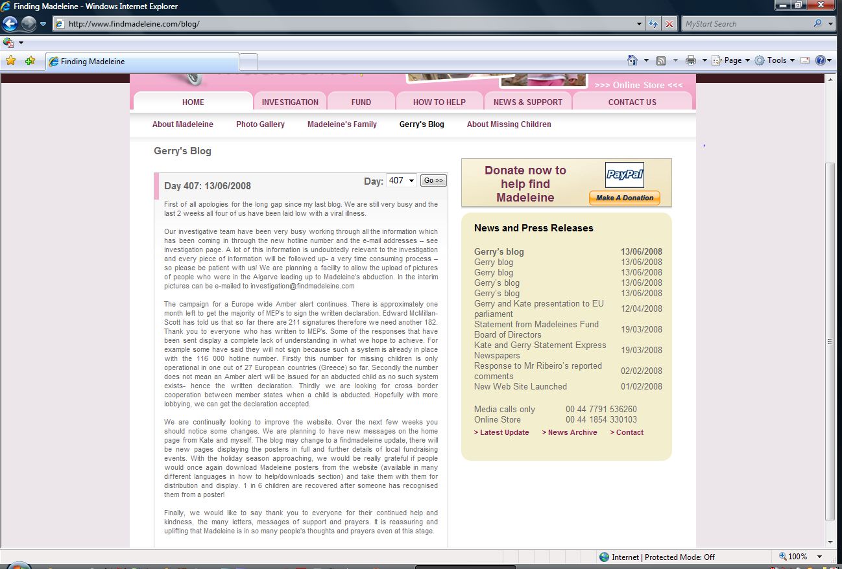The image size is (842, 569).
Task: Open the INVESTIGATION navigation tab
Action: coord(290,102)
